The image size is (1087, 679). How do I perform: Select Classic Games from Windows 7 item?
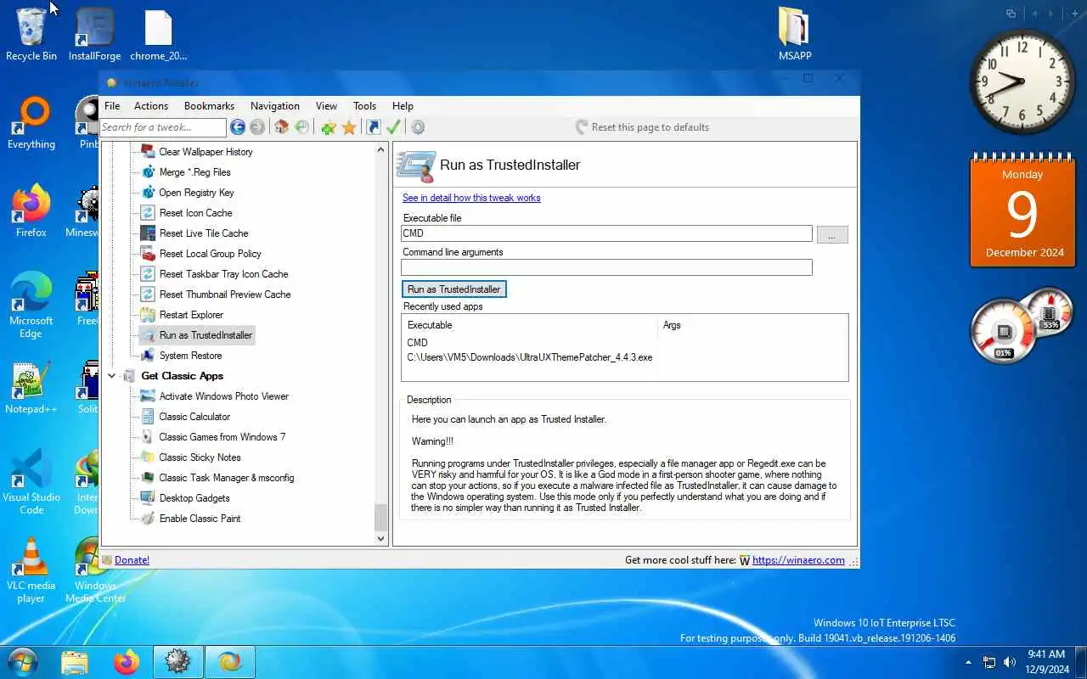click(222, 437)
